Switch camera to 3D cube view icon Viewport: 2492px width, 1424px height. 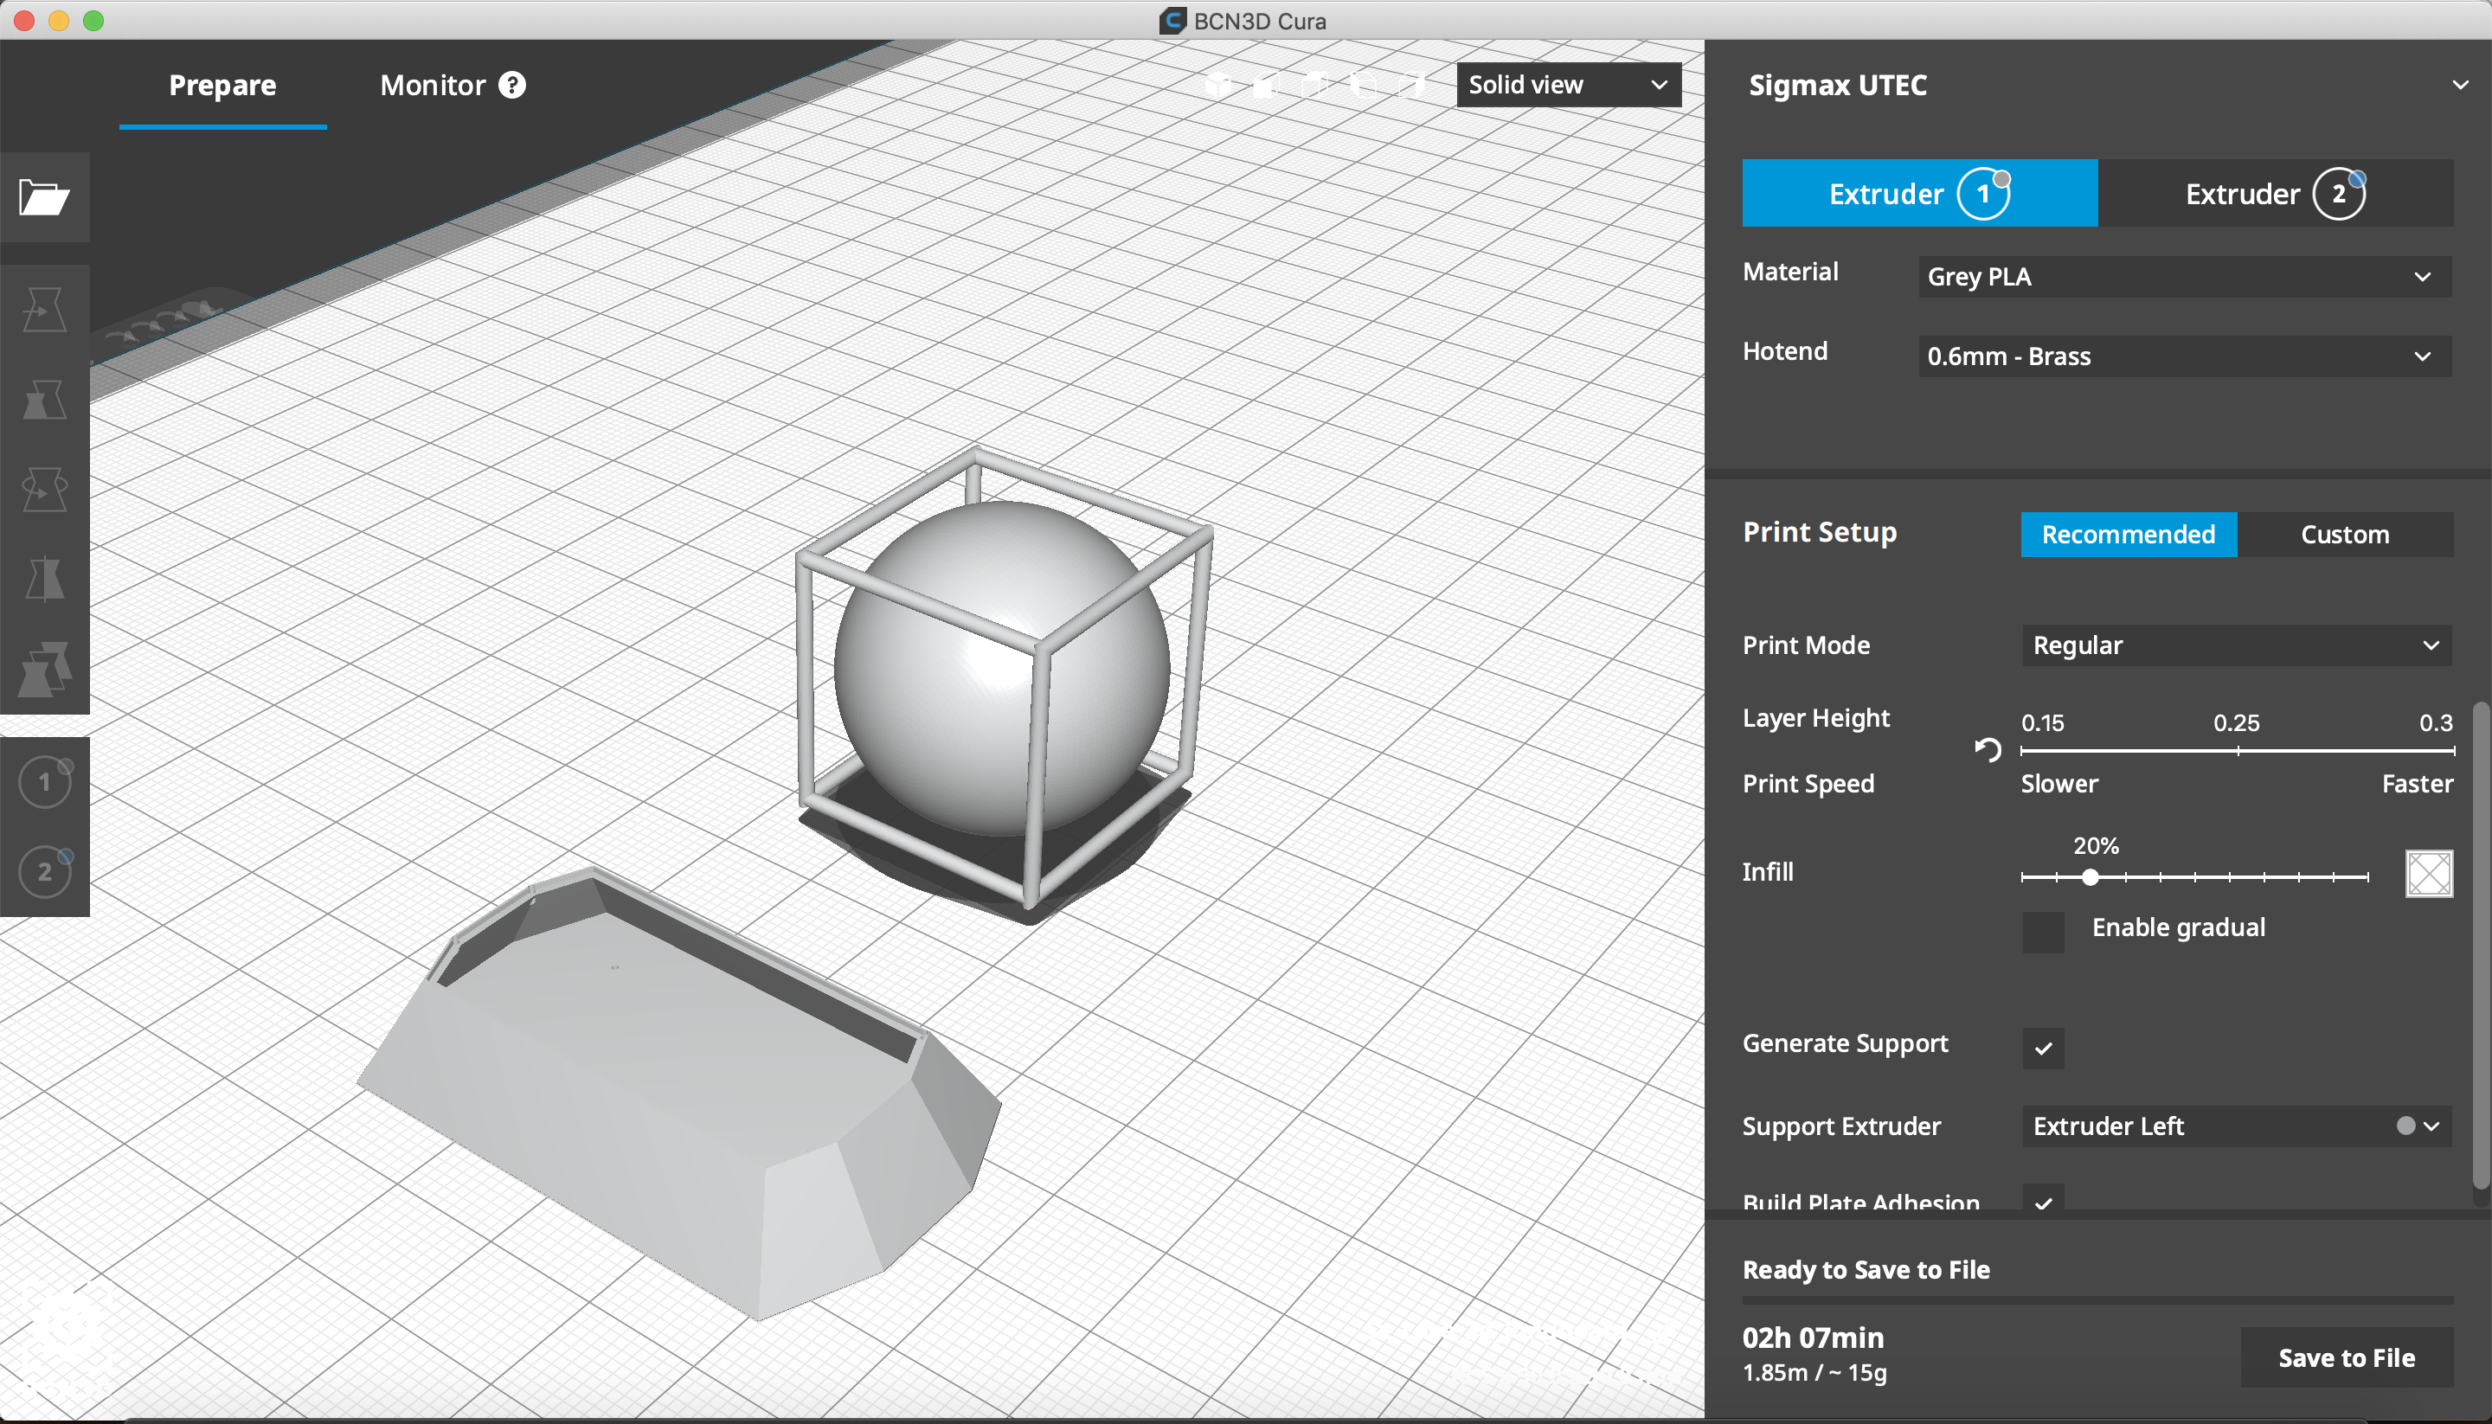1217,85
